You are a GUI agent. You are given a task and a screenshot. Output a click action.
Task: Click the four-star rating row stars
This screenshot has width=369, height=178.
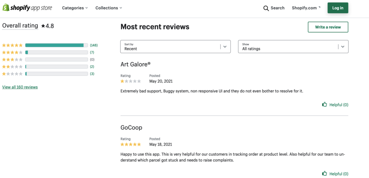(12, 53)
